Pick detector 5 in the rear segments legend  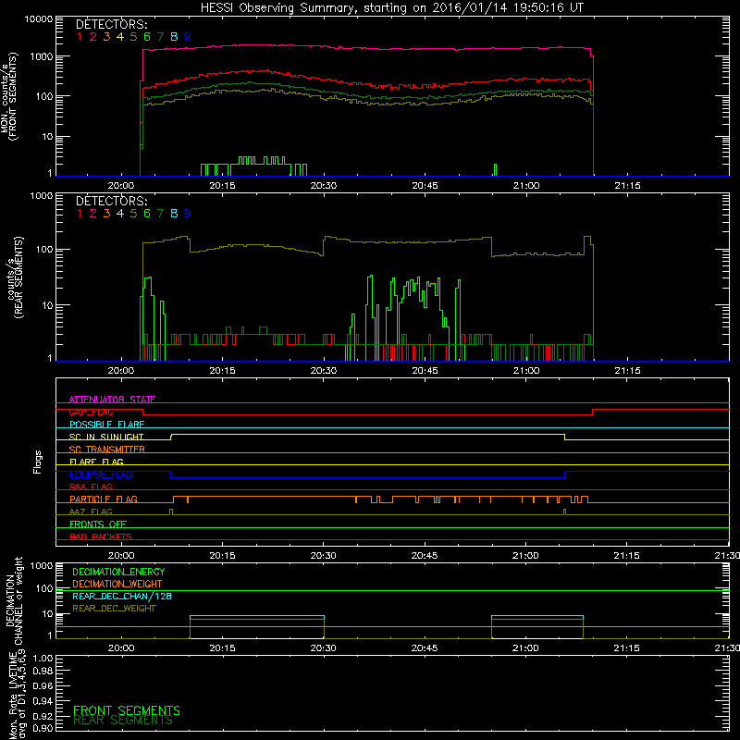[133, 214]
